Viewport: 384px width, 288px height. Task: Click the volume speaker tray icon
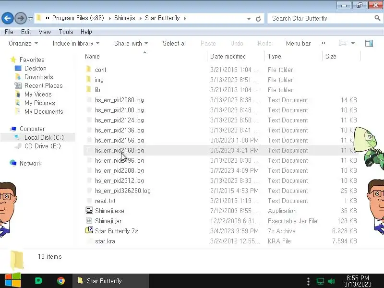point(331,281)
